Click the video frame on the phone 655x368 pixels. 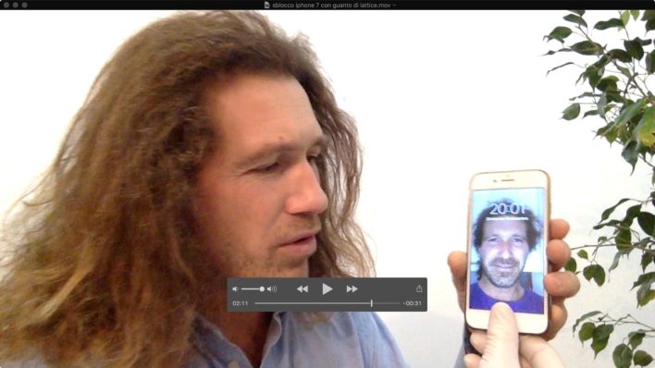pyautogui.click(x=508, y=251)
